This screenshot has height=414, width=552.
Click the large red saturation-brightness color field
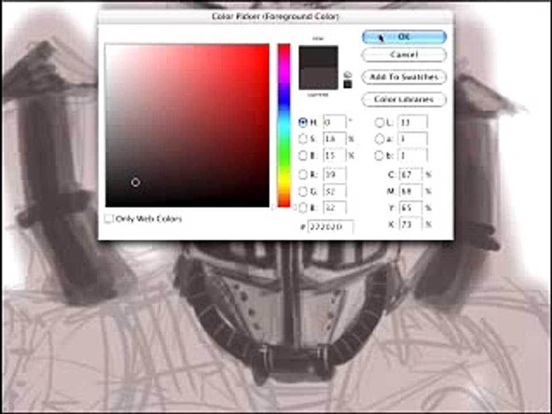[x=187, y=125]
